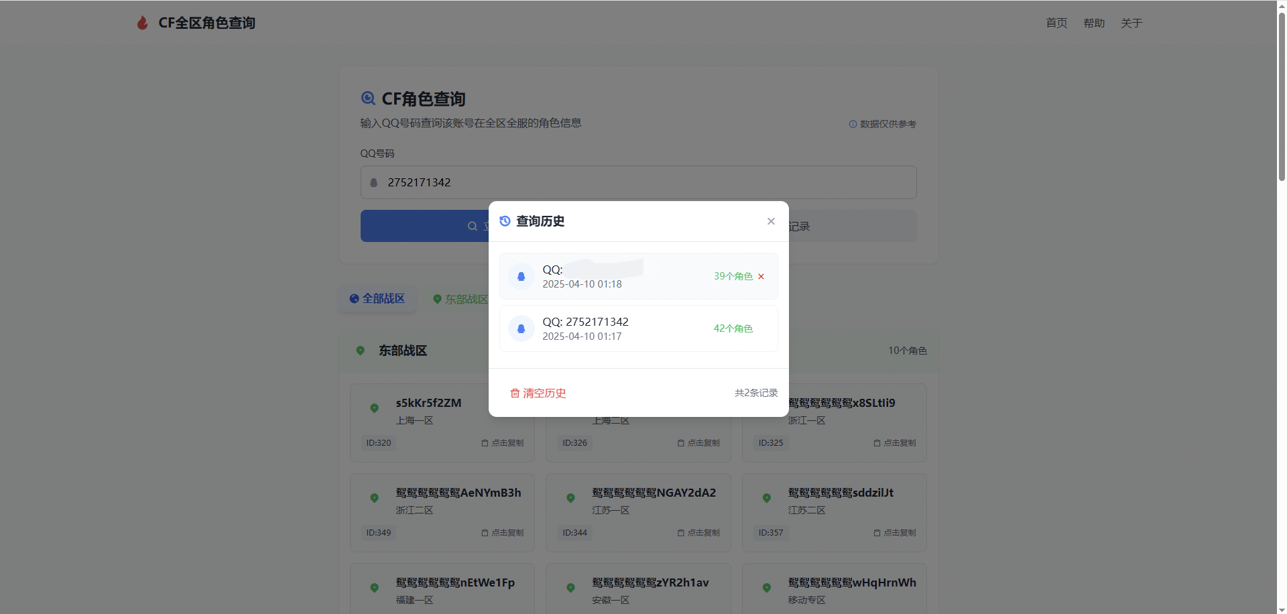Click the location pin icon beside 东部战区 section header
Viewport: 1287px width, 614px height.
coord(360,350)
